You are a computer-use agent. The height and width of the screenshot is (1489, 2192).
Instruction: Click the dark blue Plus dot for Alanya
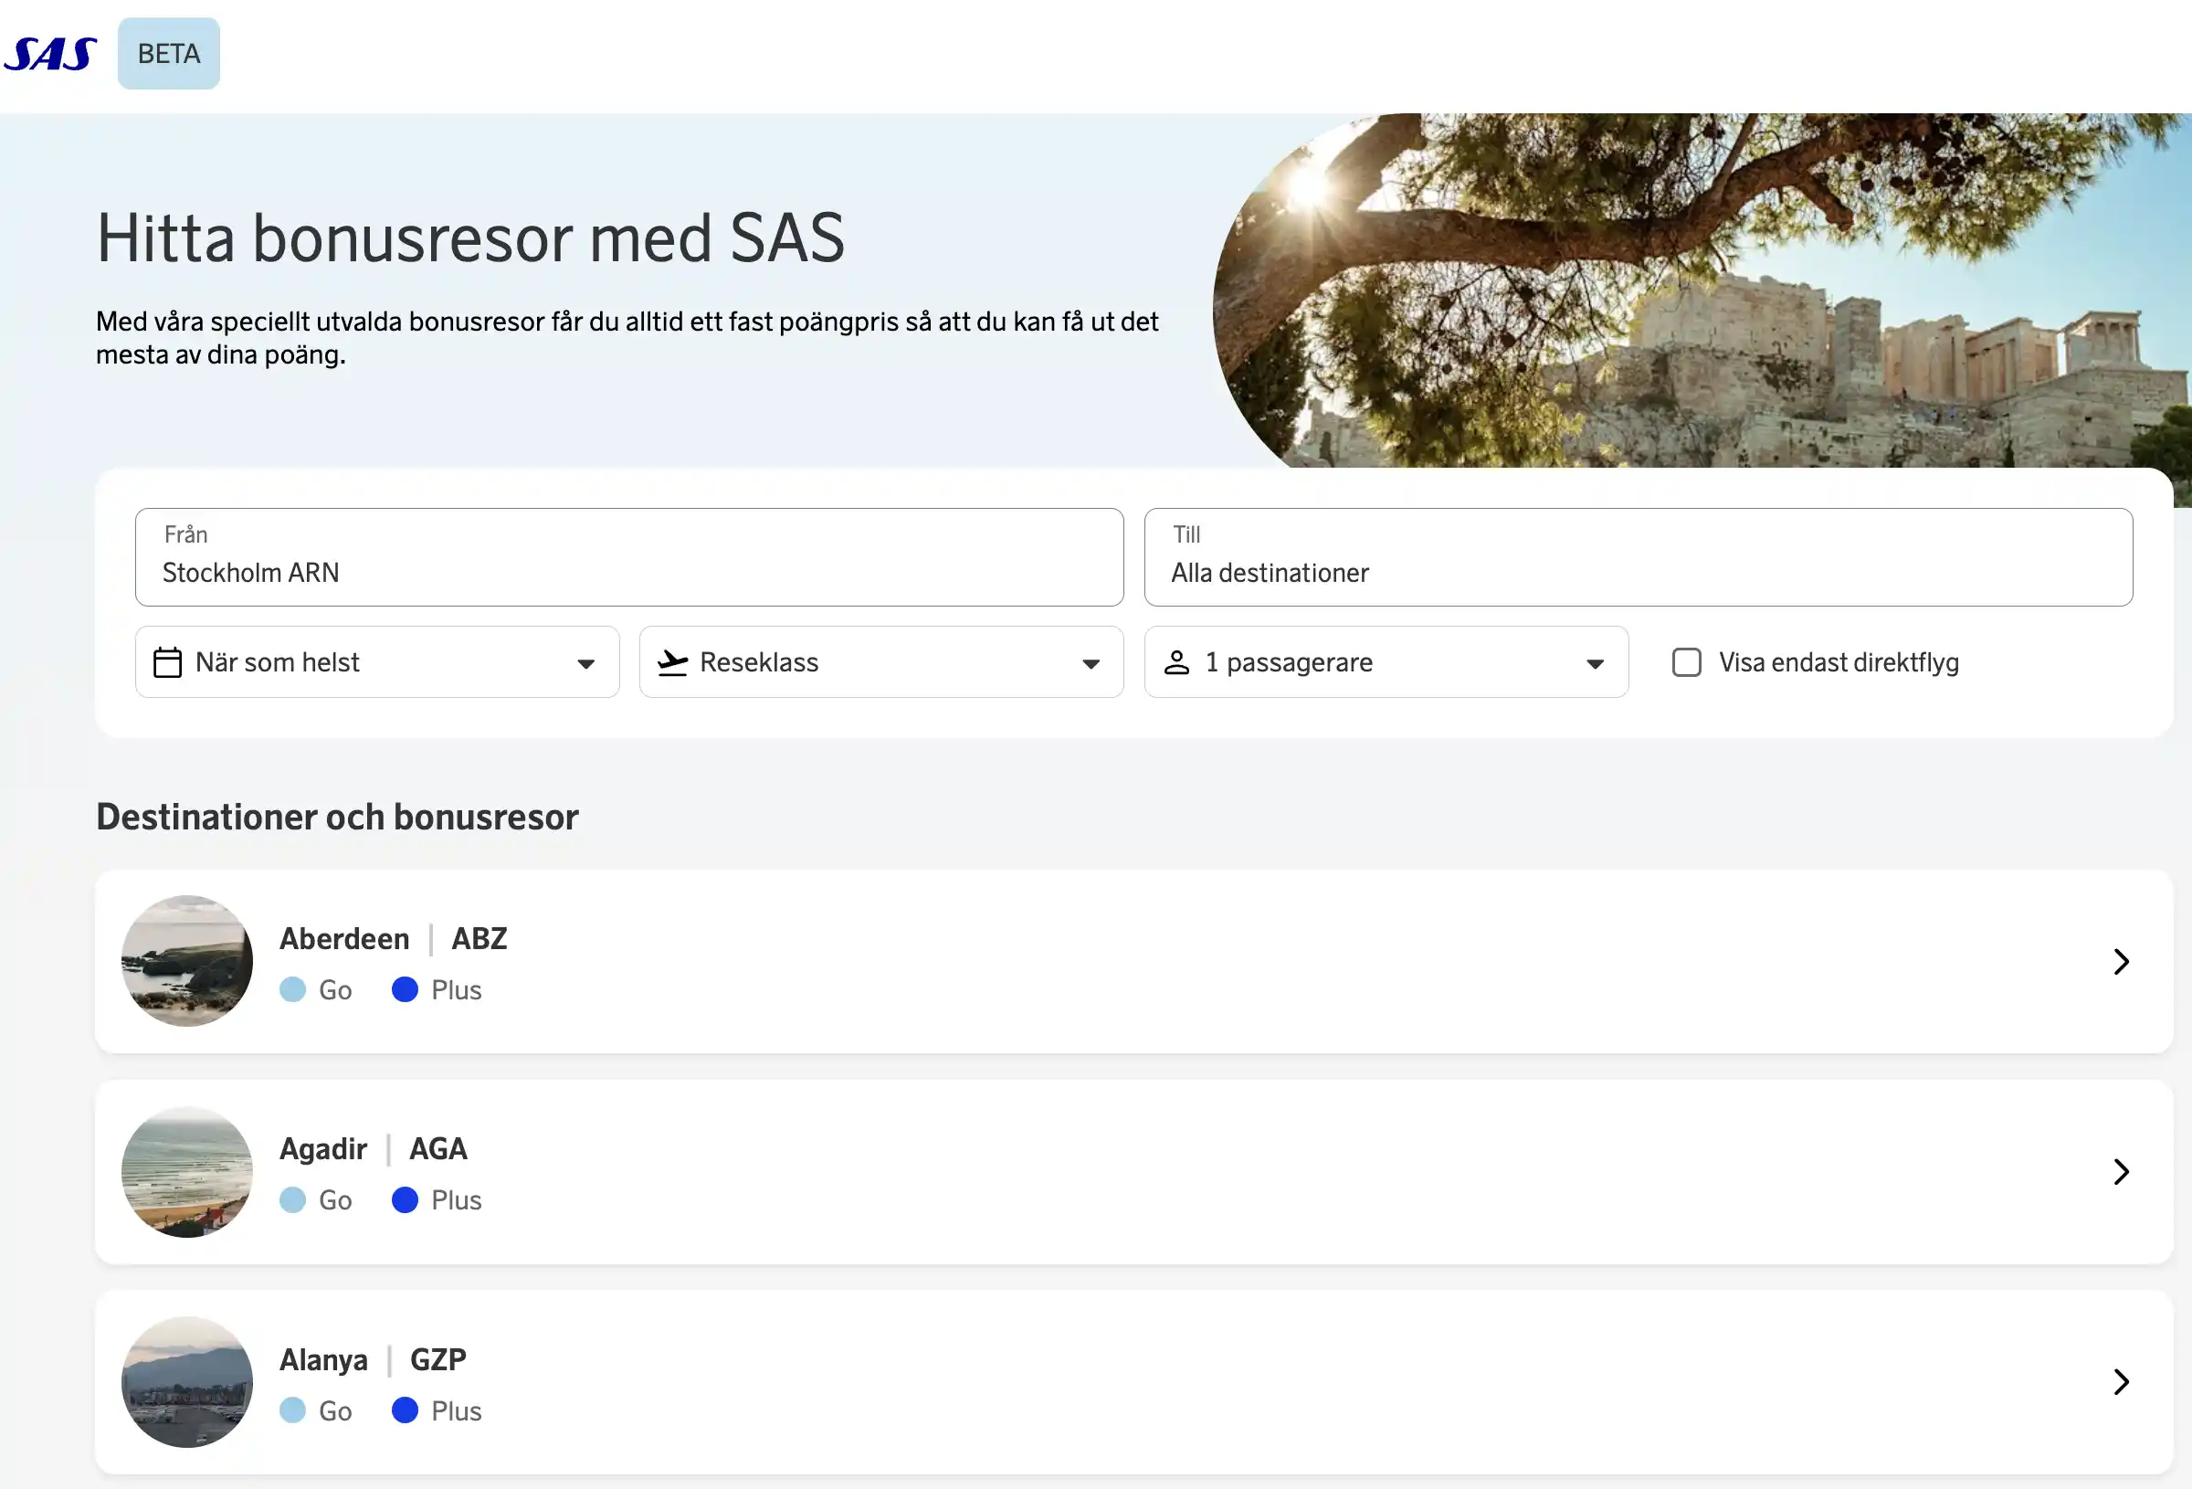405,1410
